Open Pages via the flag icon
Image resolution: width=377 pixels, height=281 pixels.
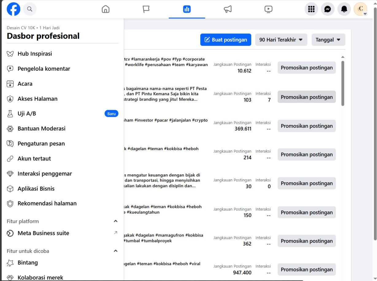click(146, 9)
